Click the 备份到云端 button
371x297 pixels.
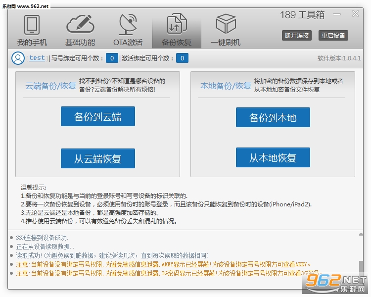pyautogui.click(x=98, y=116)
